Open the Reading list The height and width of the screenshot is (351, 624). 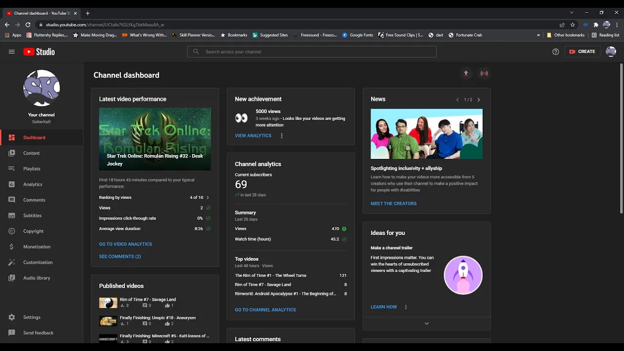coord(605,35)
